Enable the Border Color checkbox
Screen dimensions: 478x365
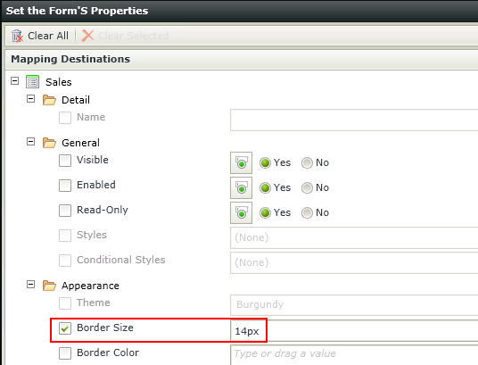coord(65,353)
